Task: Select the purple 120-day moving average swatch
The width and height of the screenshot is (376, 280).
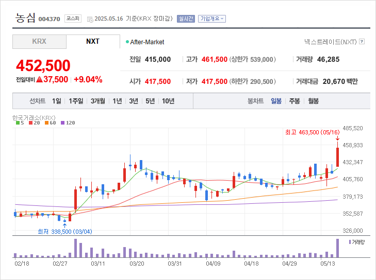Action: coord(63,123)
